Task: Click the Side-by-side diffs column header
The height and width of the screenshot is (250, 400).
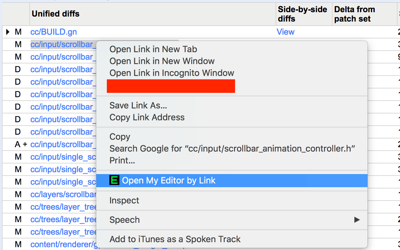Action: click(x=302, y=14)
